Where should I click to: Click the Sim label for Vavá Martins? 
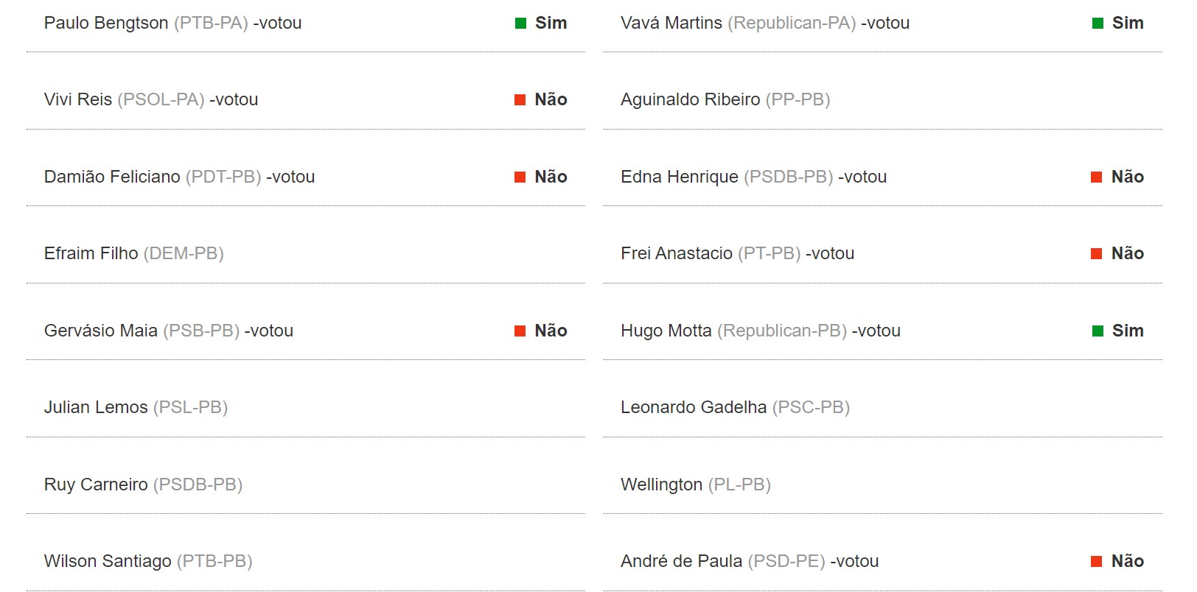[1128, 23]
